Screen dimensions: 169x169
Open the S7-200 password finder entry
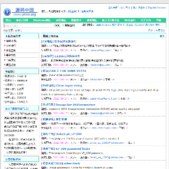[73, 149]
